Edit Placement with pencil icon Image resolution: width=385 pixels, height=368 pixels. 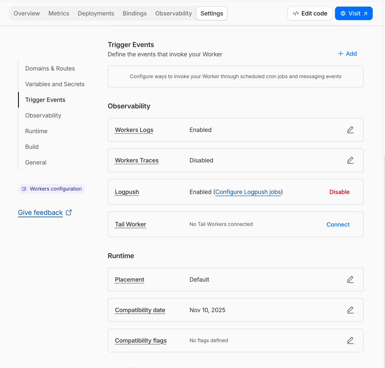pyautogui.click(x=350, y=280)
